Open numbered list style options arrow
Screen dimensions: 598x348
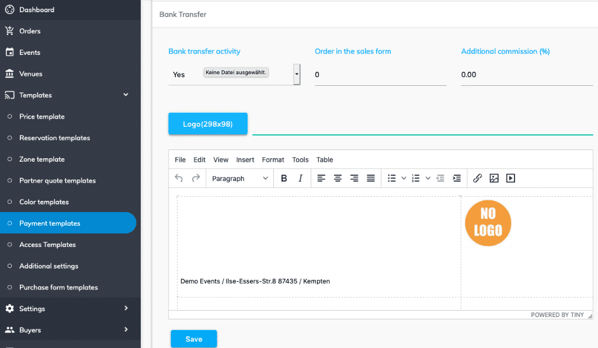pyautogui.click(x=428, y=178)
